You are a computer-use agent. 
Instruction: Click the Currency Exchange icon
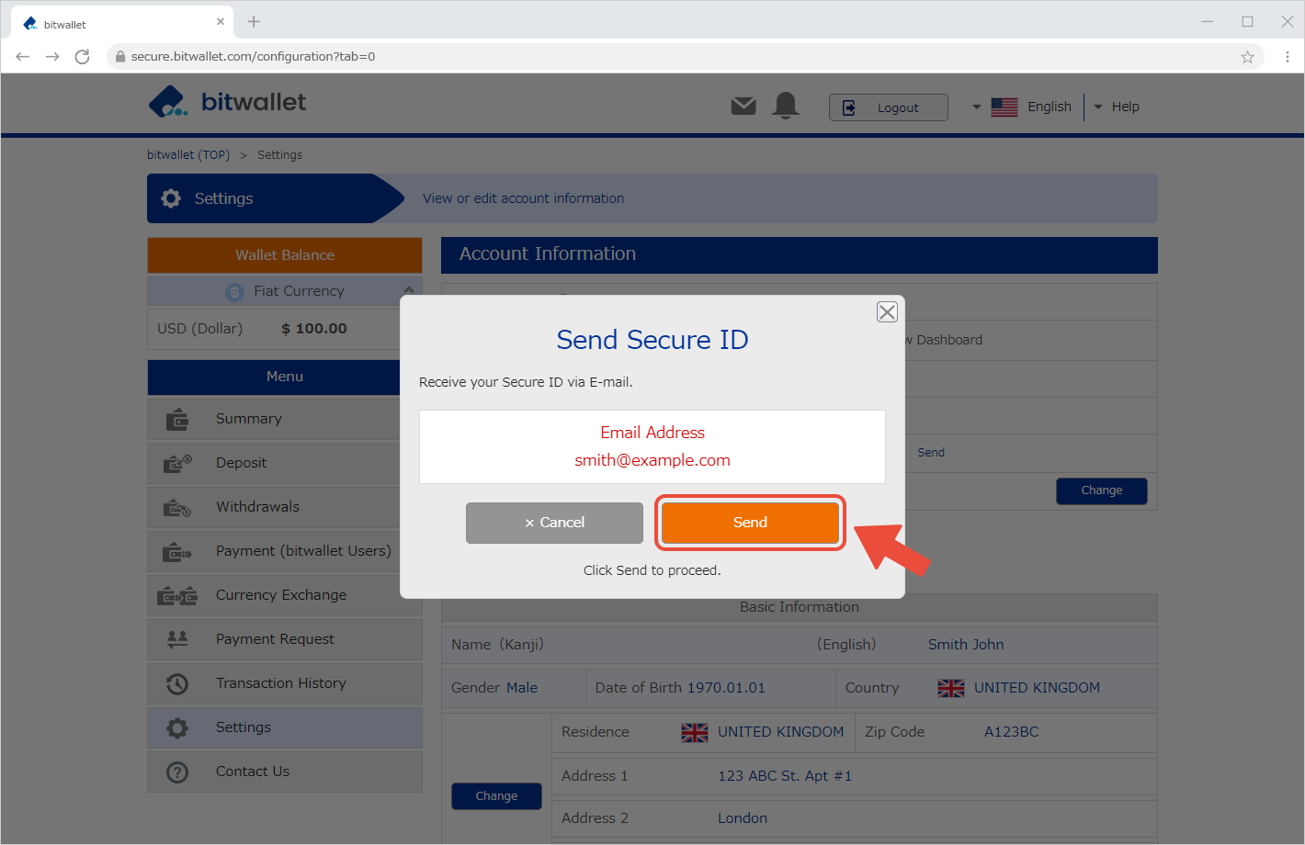coord(177,595)
